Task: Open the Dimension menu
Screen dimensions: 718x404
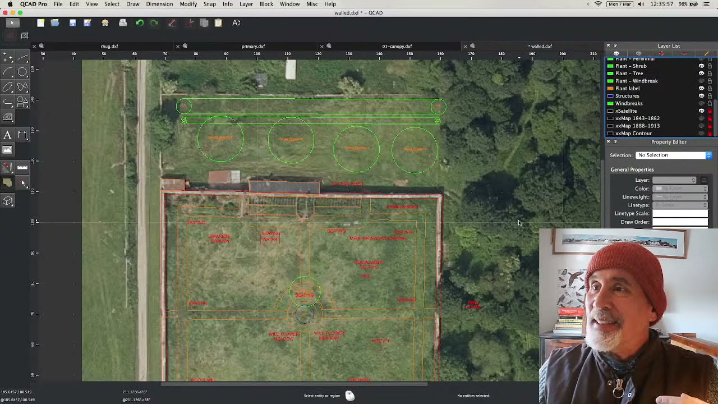Action: coord(159,4)
